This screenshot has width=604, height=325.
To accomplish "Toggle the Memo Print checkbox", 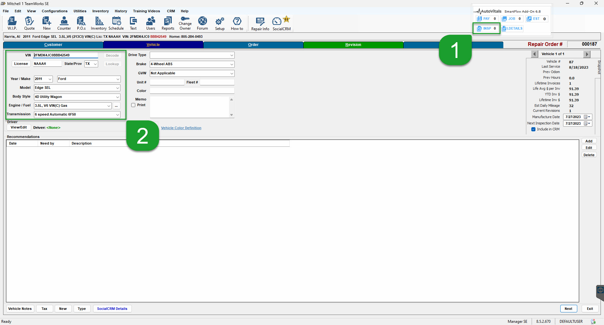I will (x=133, y=105).
